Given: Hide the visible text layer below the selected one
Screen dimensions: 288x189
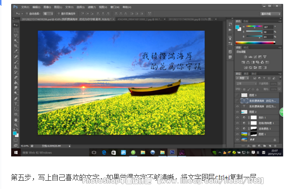Looking at the screenshot, I should pos(237,106).
